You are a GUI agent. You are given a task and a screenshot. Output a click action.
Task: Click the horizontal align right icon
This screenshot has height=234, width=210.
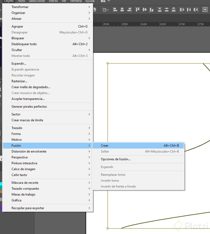tap(129, 10)
